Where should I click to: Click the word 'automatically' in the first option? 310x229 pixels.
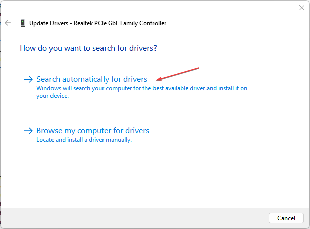tap(89, 79)
